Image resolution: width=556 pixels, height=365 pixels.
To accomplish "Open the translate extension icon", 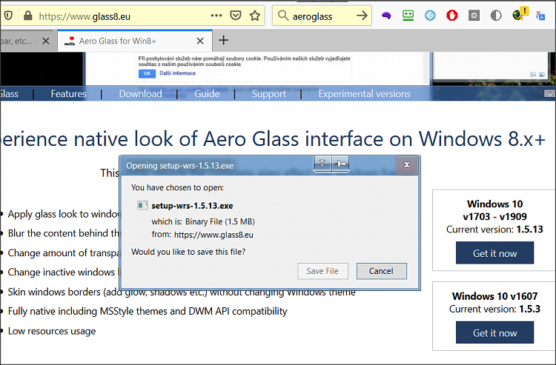I will point(540,16).
